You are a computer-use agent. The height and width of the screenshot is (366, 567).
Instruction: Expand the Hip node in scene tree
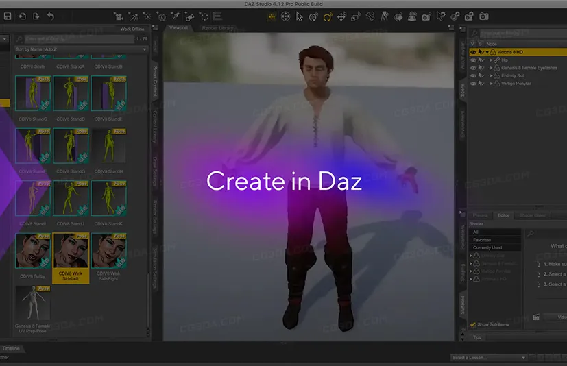(492, 60)
